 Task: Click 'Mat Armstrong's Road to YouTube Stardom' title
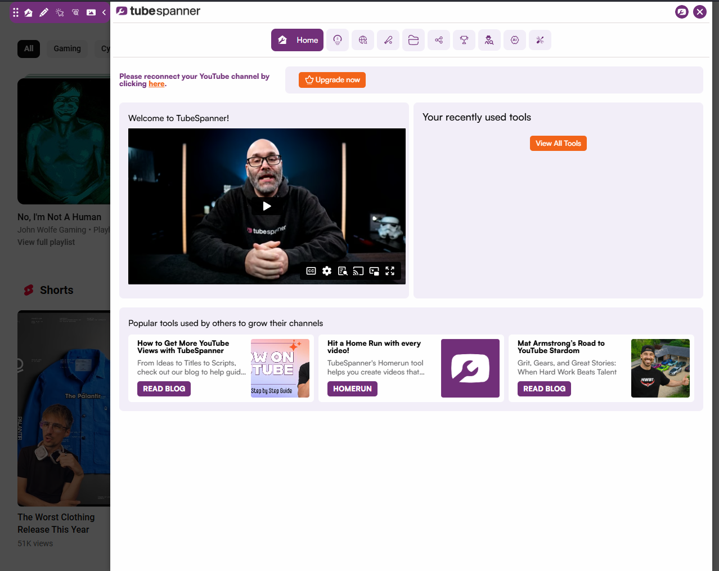pyautogui.click(x=561, y=347)
